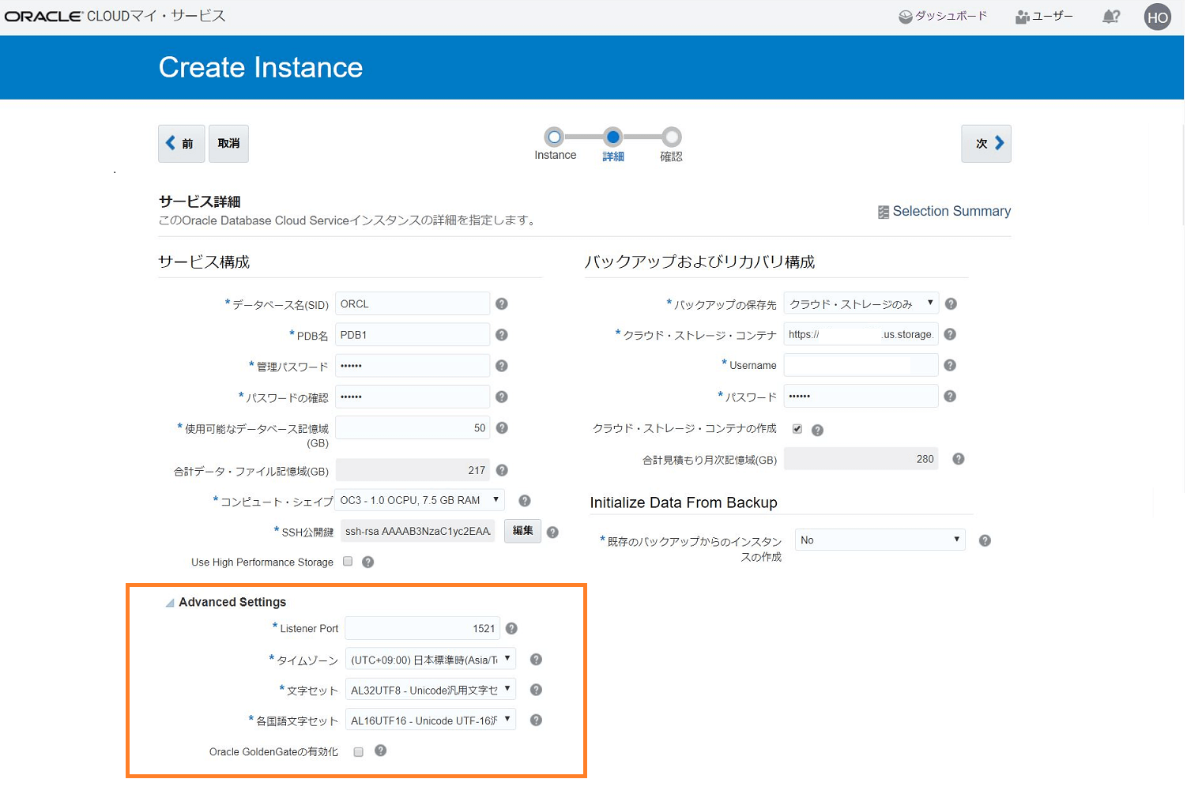
Task: Show help for 管理パスワード field
Action: [501, 366]
